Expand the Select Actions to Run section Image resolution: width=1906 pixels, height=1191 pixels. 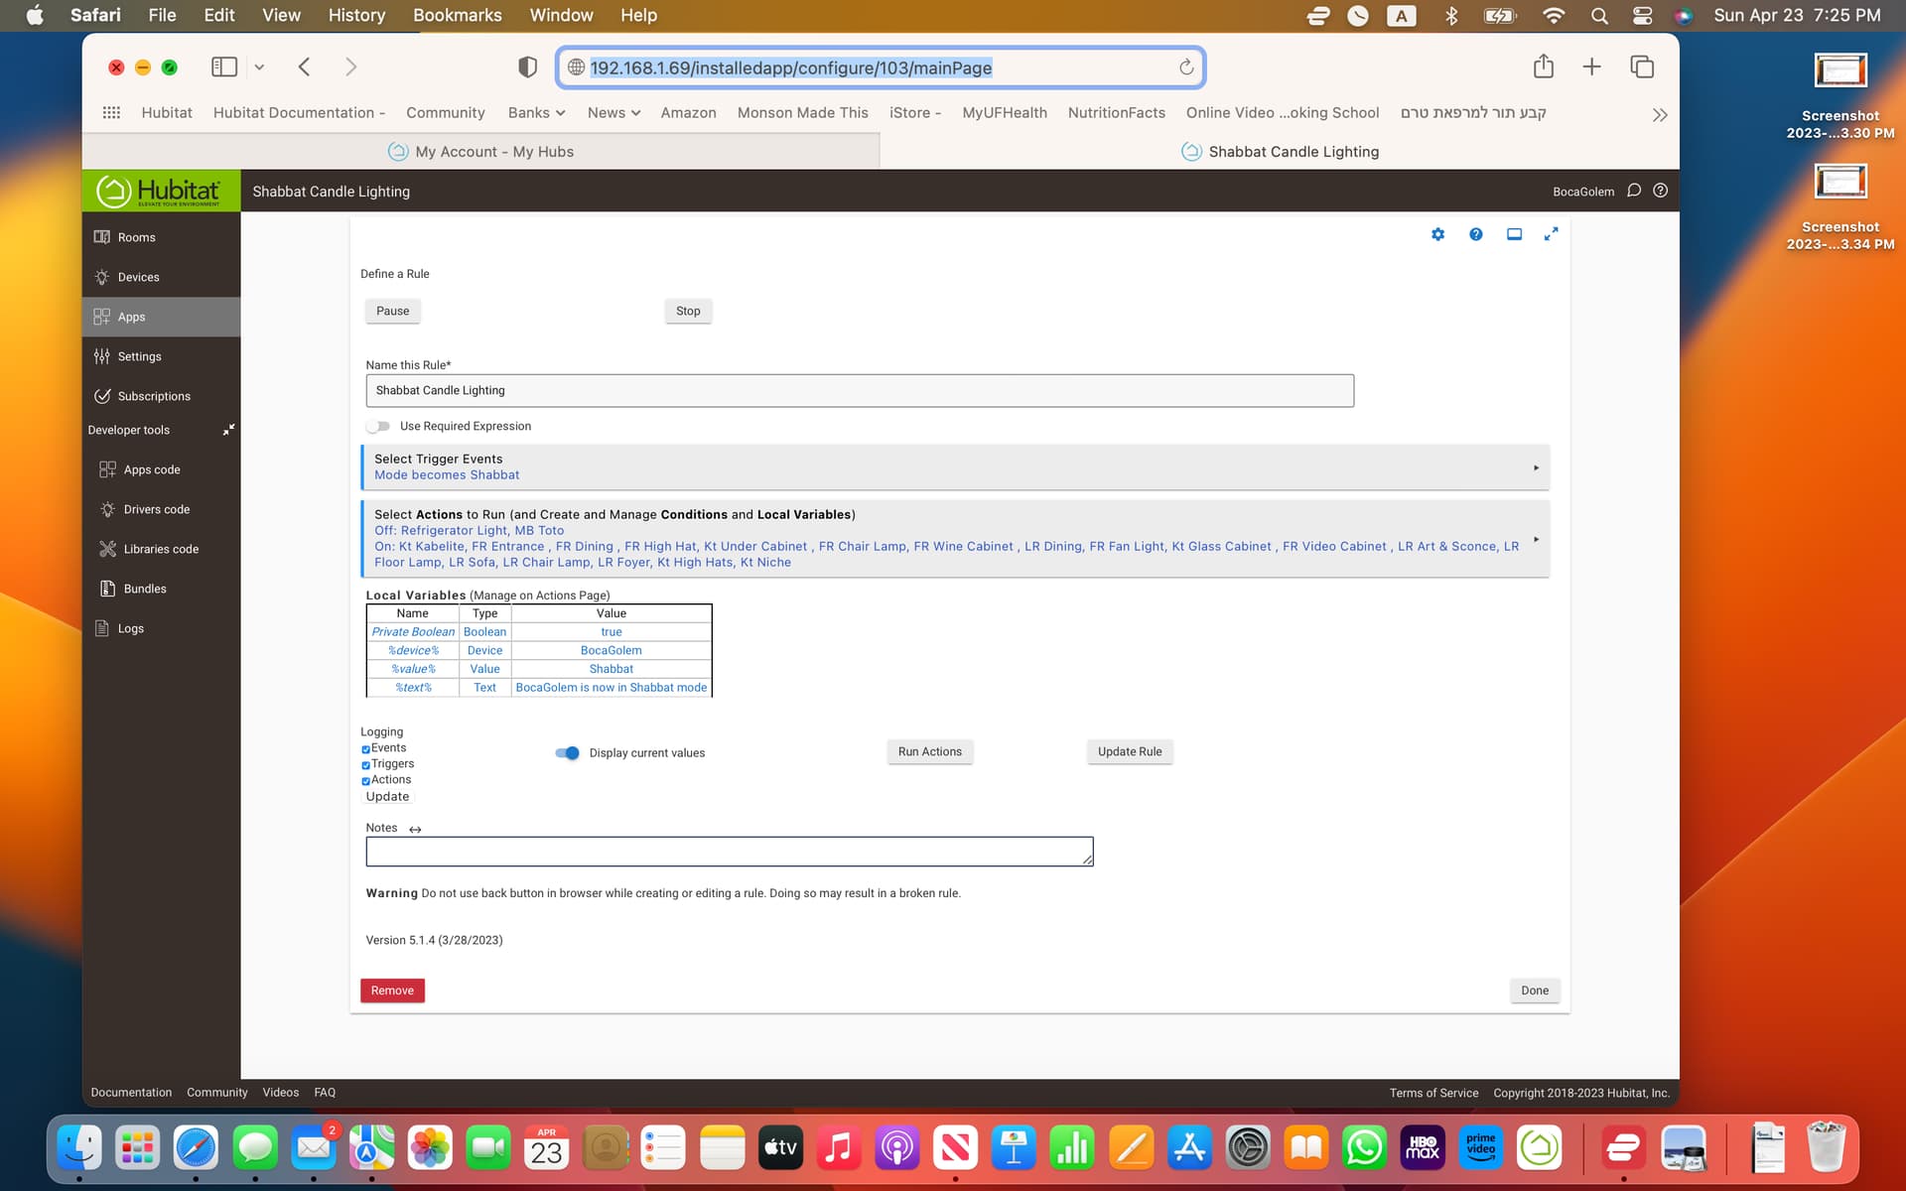tap(955, 538)
